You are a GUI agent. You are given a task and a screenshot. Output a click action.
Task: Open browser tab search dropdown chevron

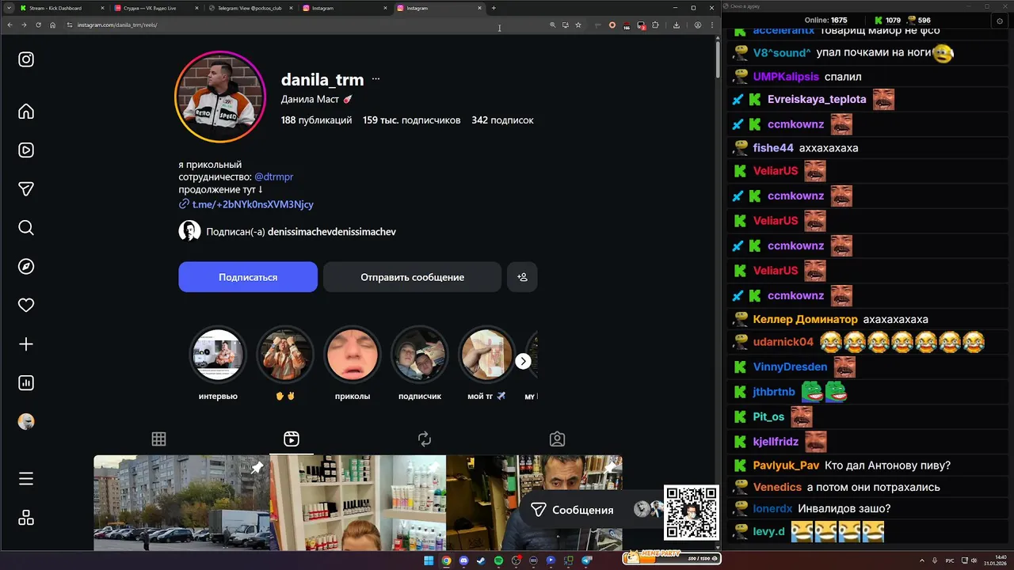coord(8,8)
